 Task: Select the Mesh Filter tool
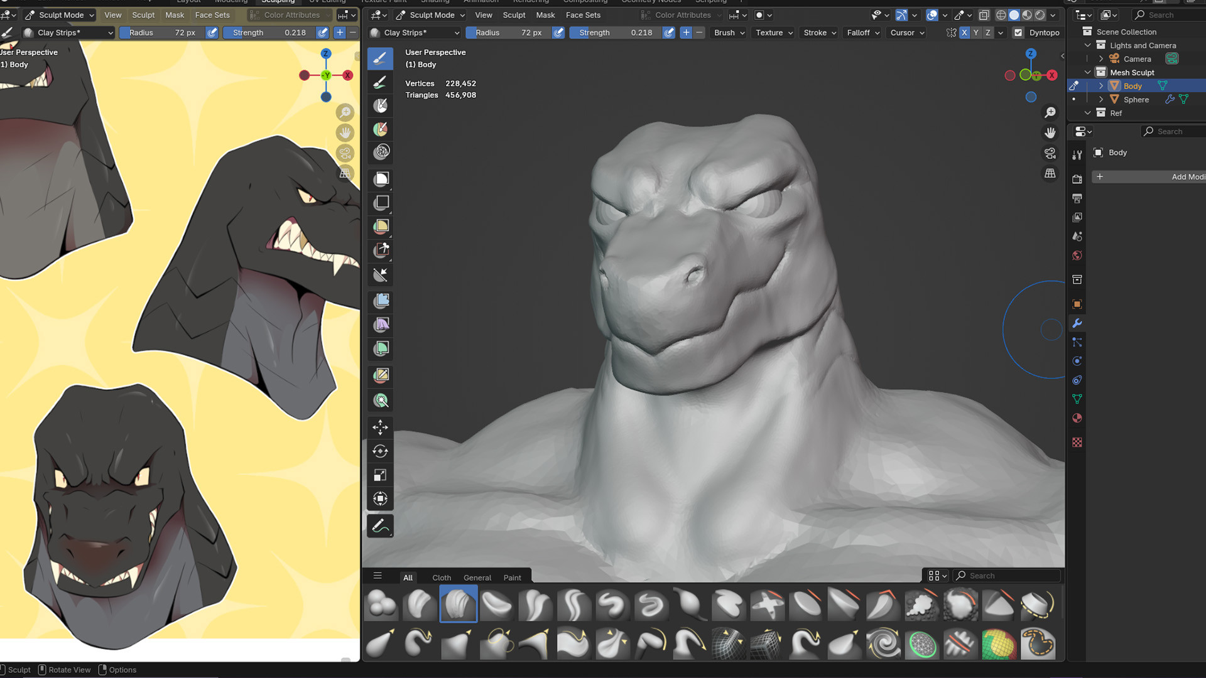pyautogui.click(x=381, y=301)
